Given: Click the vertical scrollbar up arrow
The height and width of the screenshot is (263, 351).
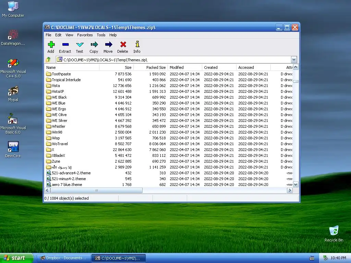Looking at the screenshot, I should (296, 67).
